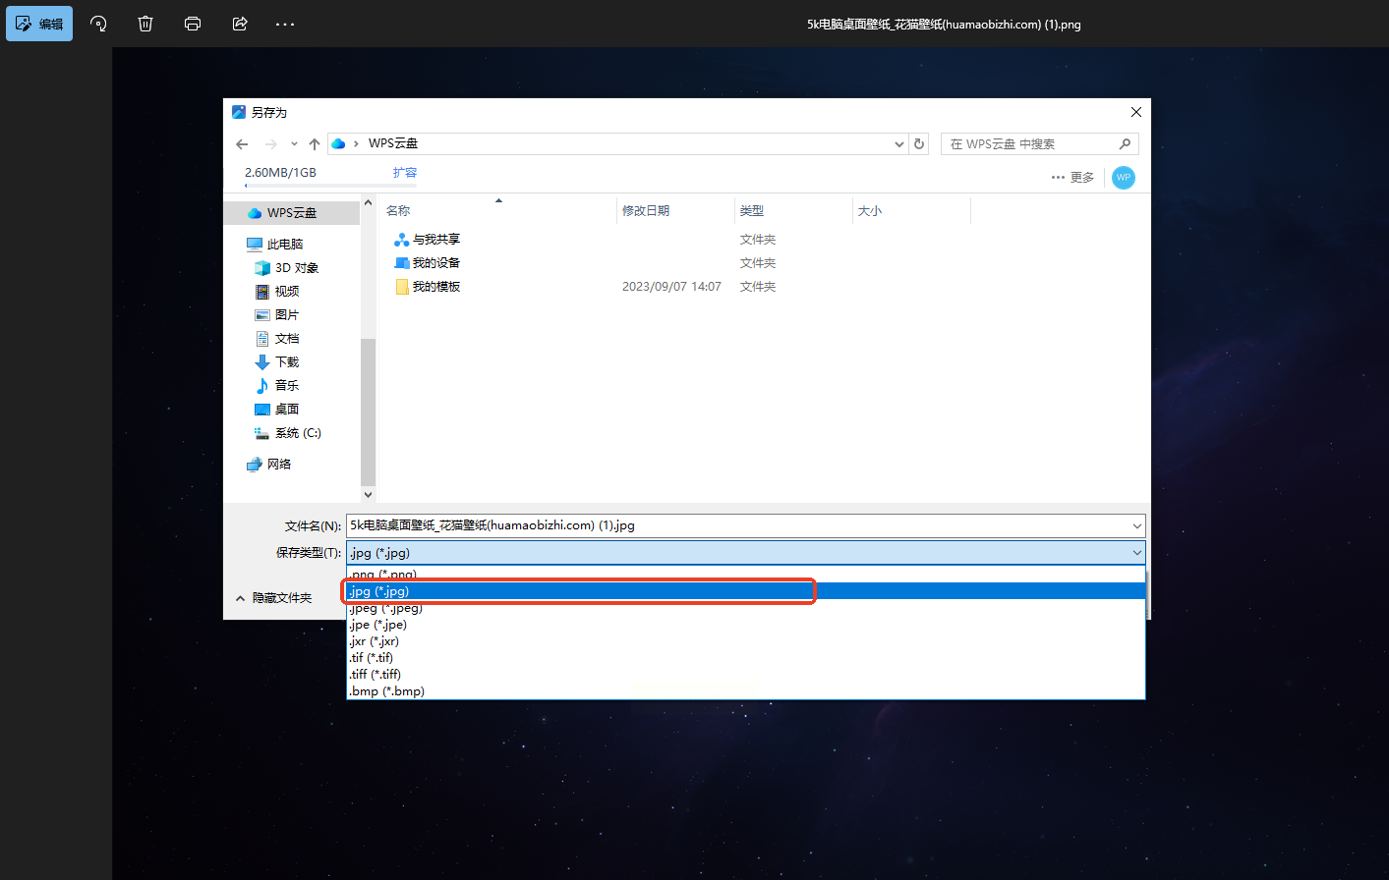Collapse the 保存类型 dropdown
Viewport: 1389px width, 880px height.
(x=1137, y=553)
